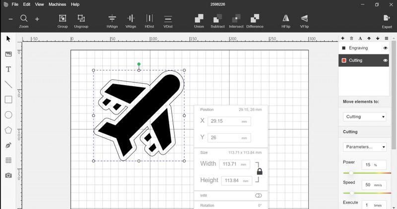
Task: Select the Polygon shape tool
Action: (x=8, y=130)
